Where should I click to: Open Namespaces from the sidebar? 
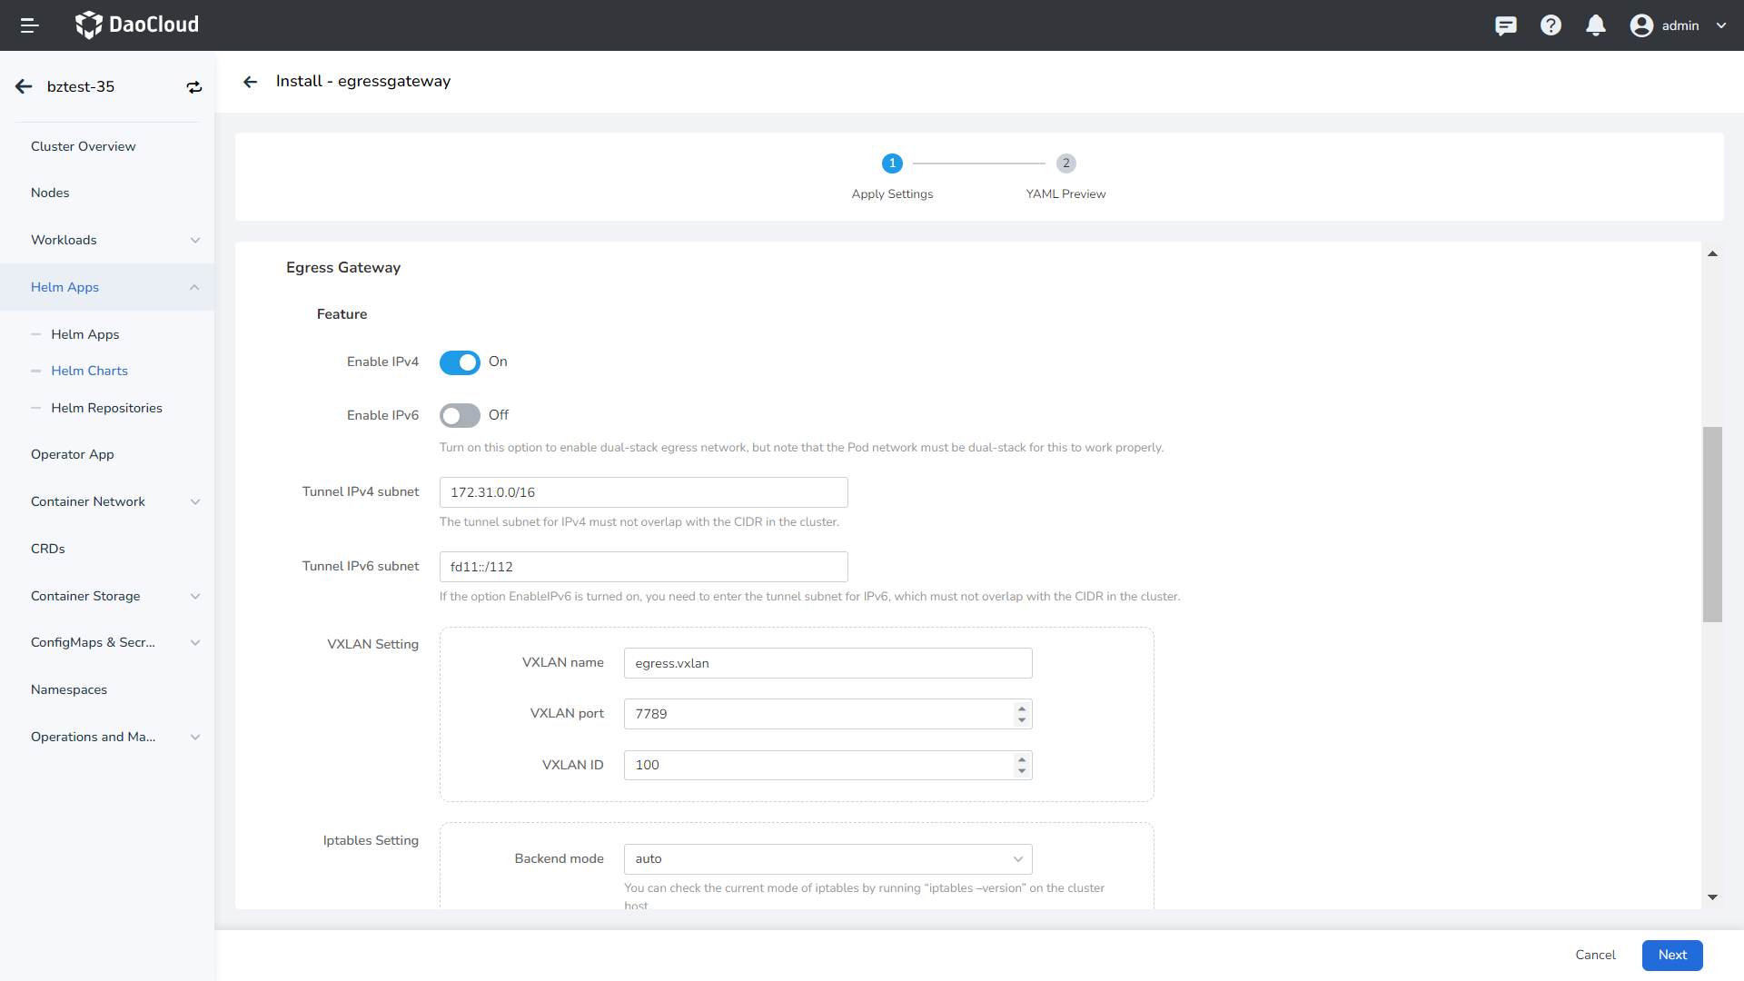(x=68, y=689)
